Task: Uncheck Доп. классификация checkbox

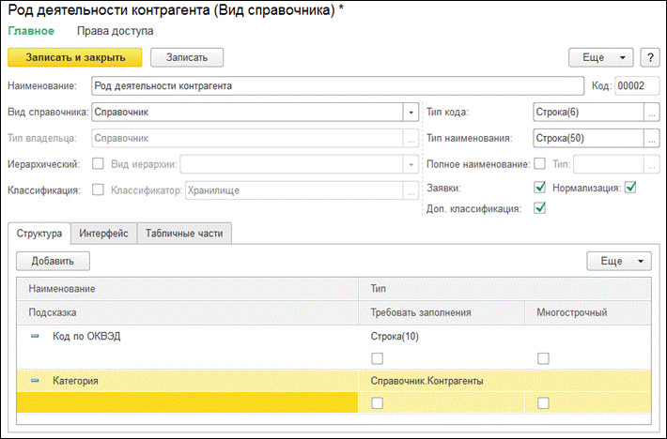Action: coord(539,208)
